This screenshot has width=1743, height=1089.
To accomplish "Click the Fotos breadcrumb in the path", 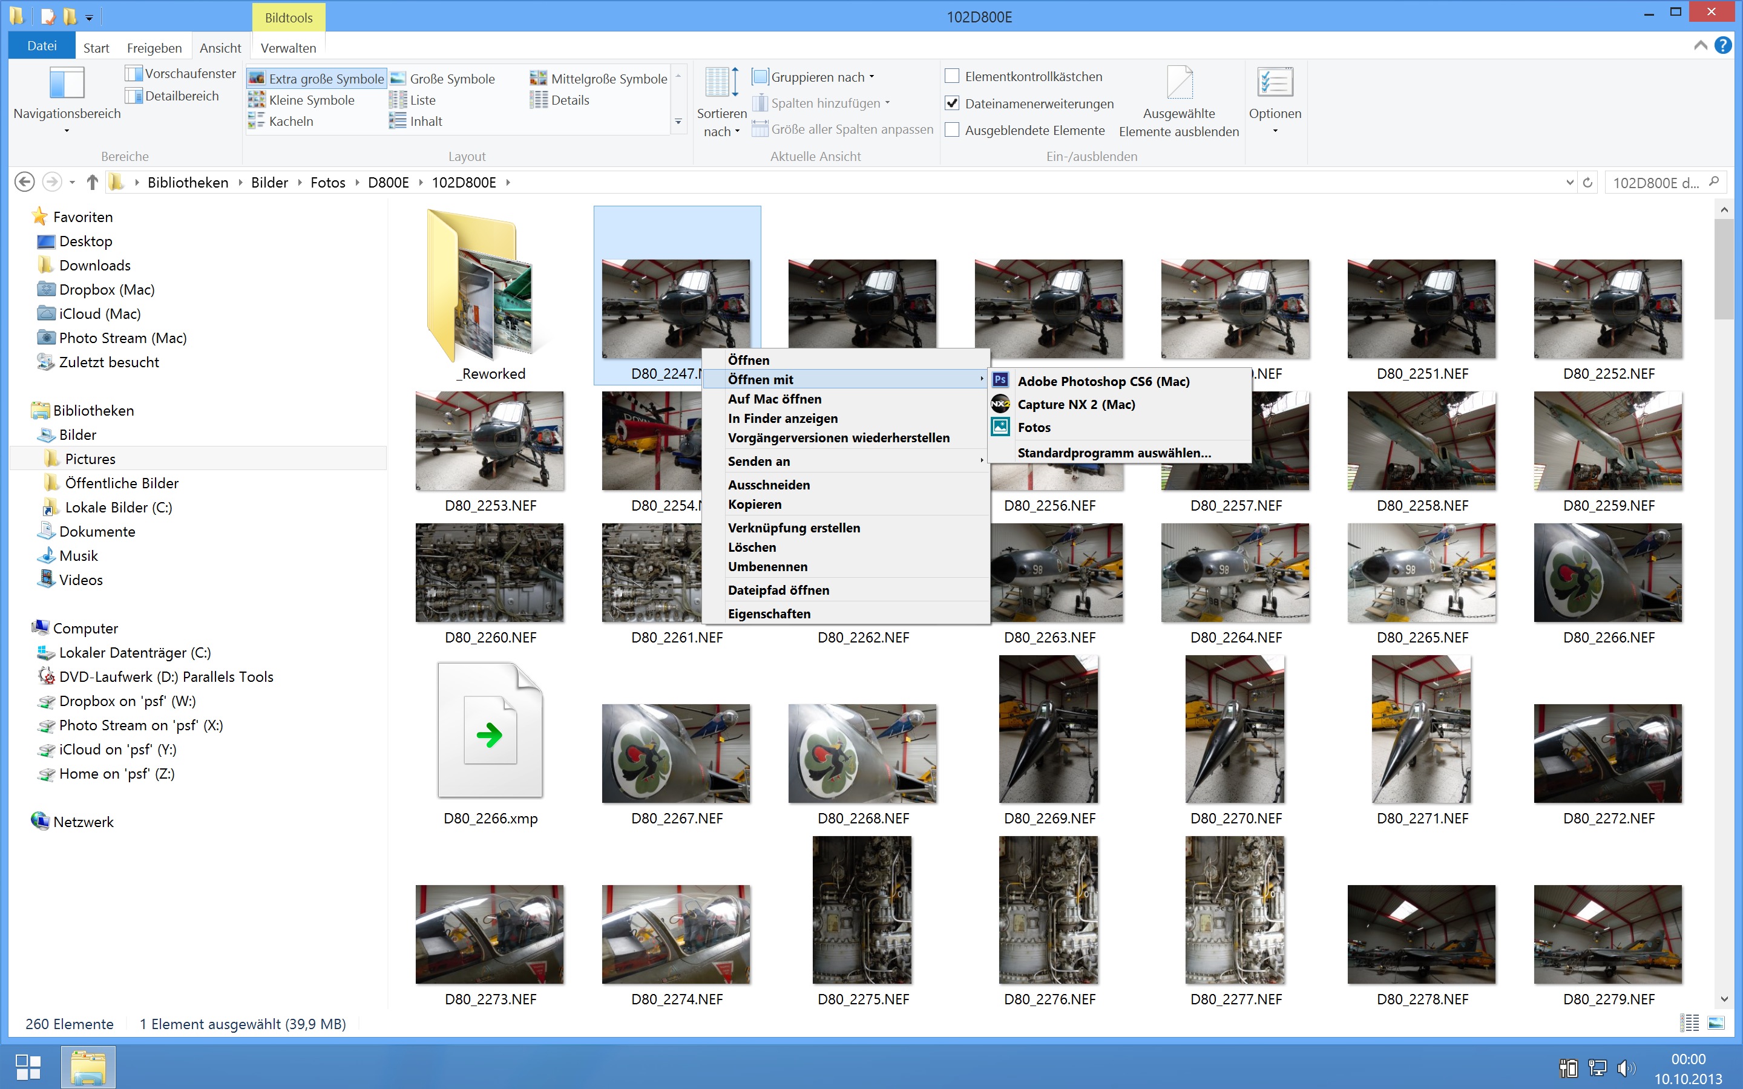I will [327, 183].
